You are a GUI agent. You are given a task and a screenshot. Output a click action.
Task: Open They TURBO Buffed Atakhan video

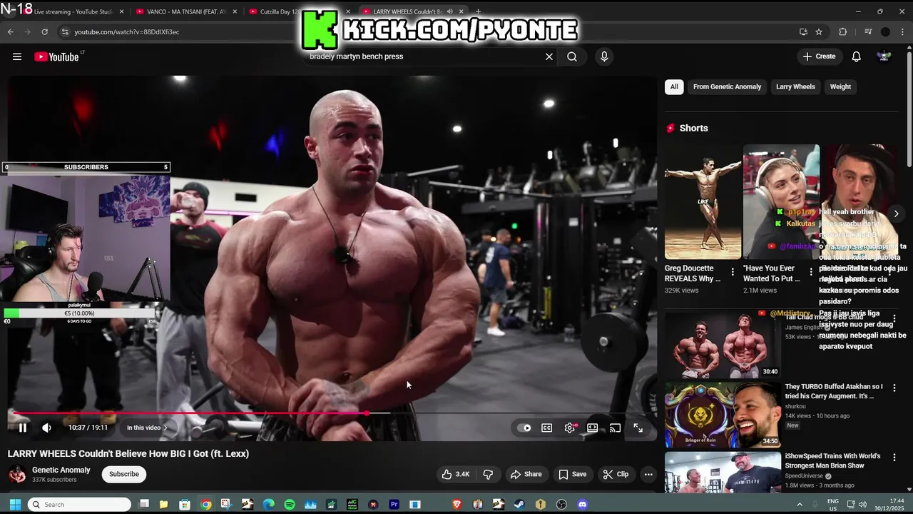coord(723,415)
